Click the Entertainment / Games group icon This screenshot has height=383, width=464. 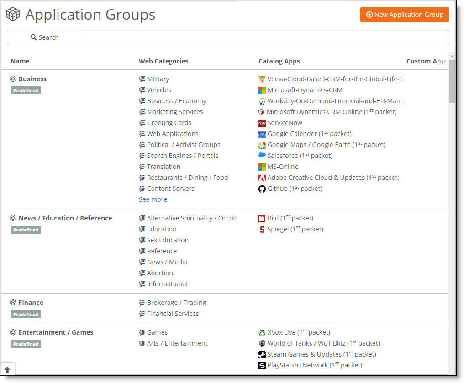(13, 332)
